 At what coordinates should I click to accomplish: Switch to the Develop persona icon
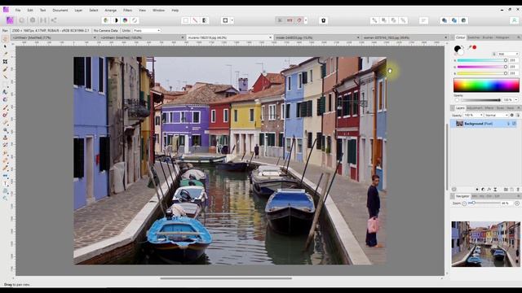click(33, 20)
